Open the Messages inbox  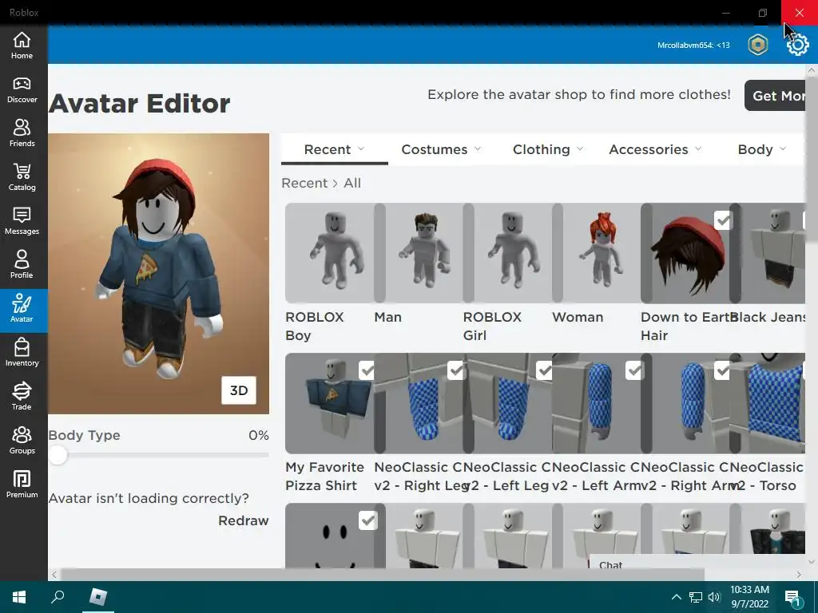pos(22,222)
